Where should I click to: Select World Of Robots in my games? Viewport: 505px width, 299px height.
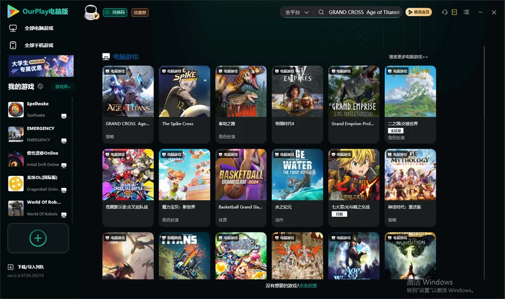(38, 208)
